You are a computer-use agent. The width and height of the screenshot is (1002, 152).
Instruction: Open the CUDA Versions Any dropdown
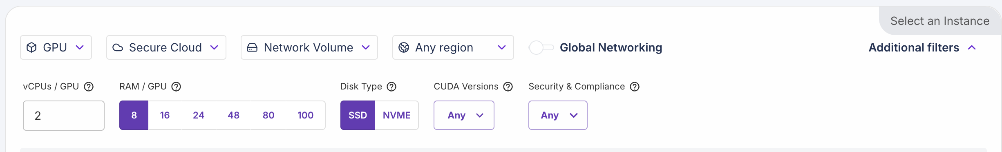(464, 115)
